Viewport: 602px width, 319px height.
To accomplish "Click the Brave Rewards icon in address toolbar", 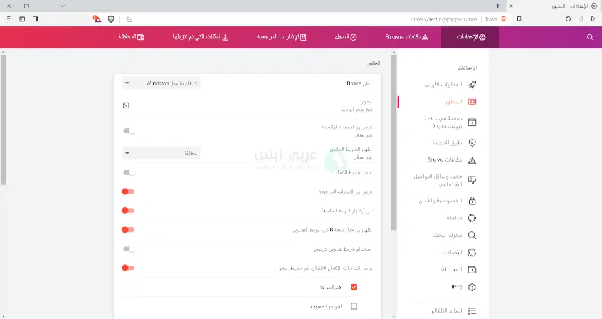I will click(97, 19).
